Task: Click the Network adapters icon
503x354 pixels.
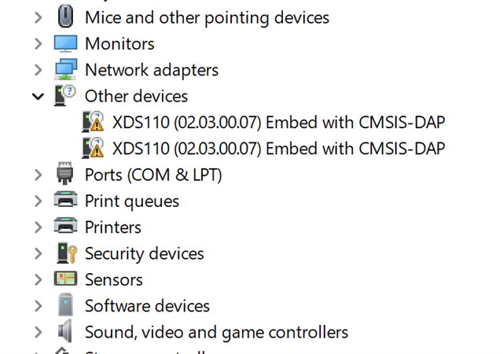Action: click(x=65, y=70)
